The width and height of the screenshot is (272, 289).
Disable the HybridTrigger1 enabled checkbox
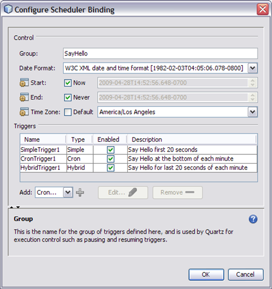point(111,168)
